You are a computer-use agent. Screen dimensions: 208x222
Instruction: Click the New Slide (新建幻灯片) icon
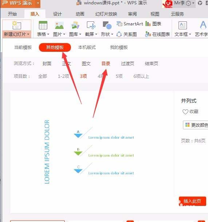pyautogui.click(x=17, y=25)
